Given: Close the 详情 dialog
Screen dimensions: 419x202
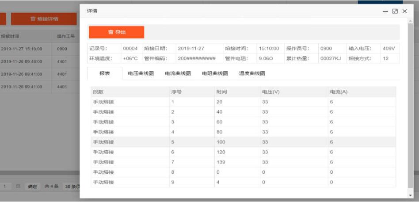Looking at the screenshot, I should [x=404, y=11].
